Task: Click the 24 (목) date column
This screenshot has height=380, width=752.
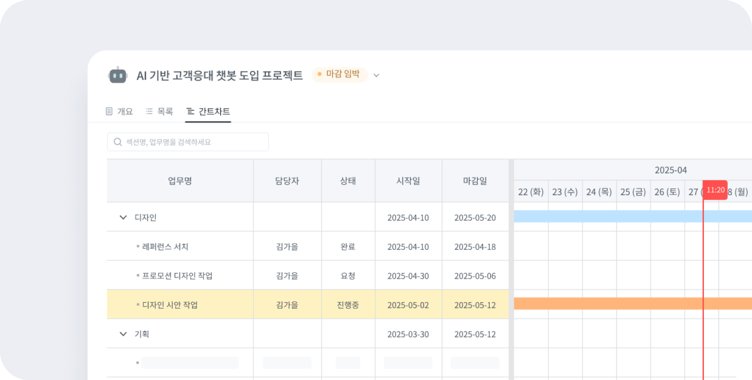Action: tap(599, 192)
